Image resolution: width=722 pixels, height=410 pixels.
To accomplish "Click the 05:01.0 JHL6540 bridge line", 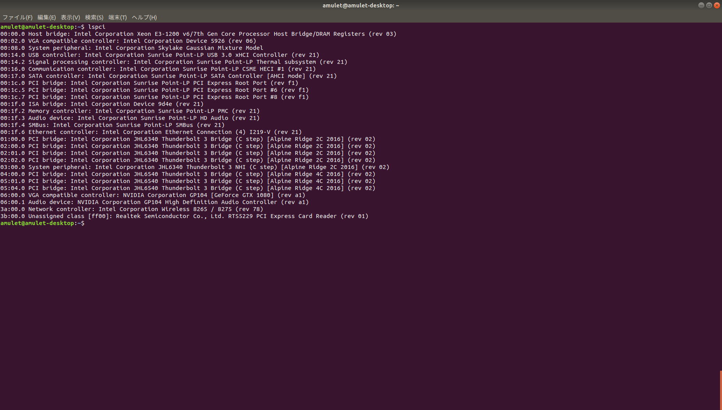I will click(188, 181).
